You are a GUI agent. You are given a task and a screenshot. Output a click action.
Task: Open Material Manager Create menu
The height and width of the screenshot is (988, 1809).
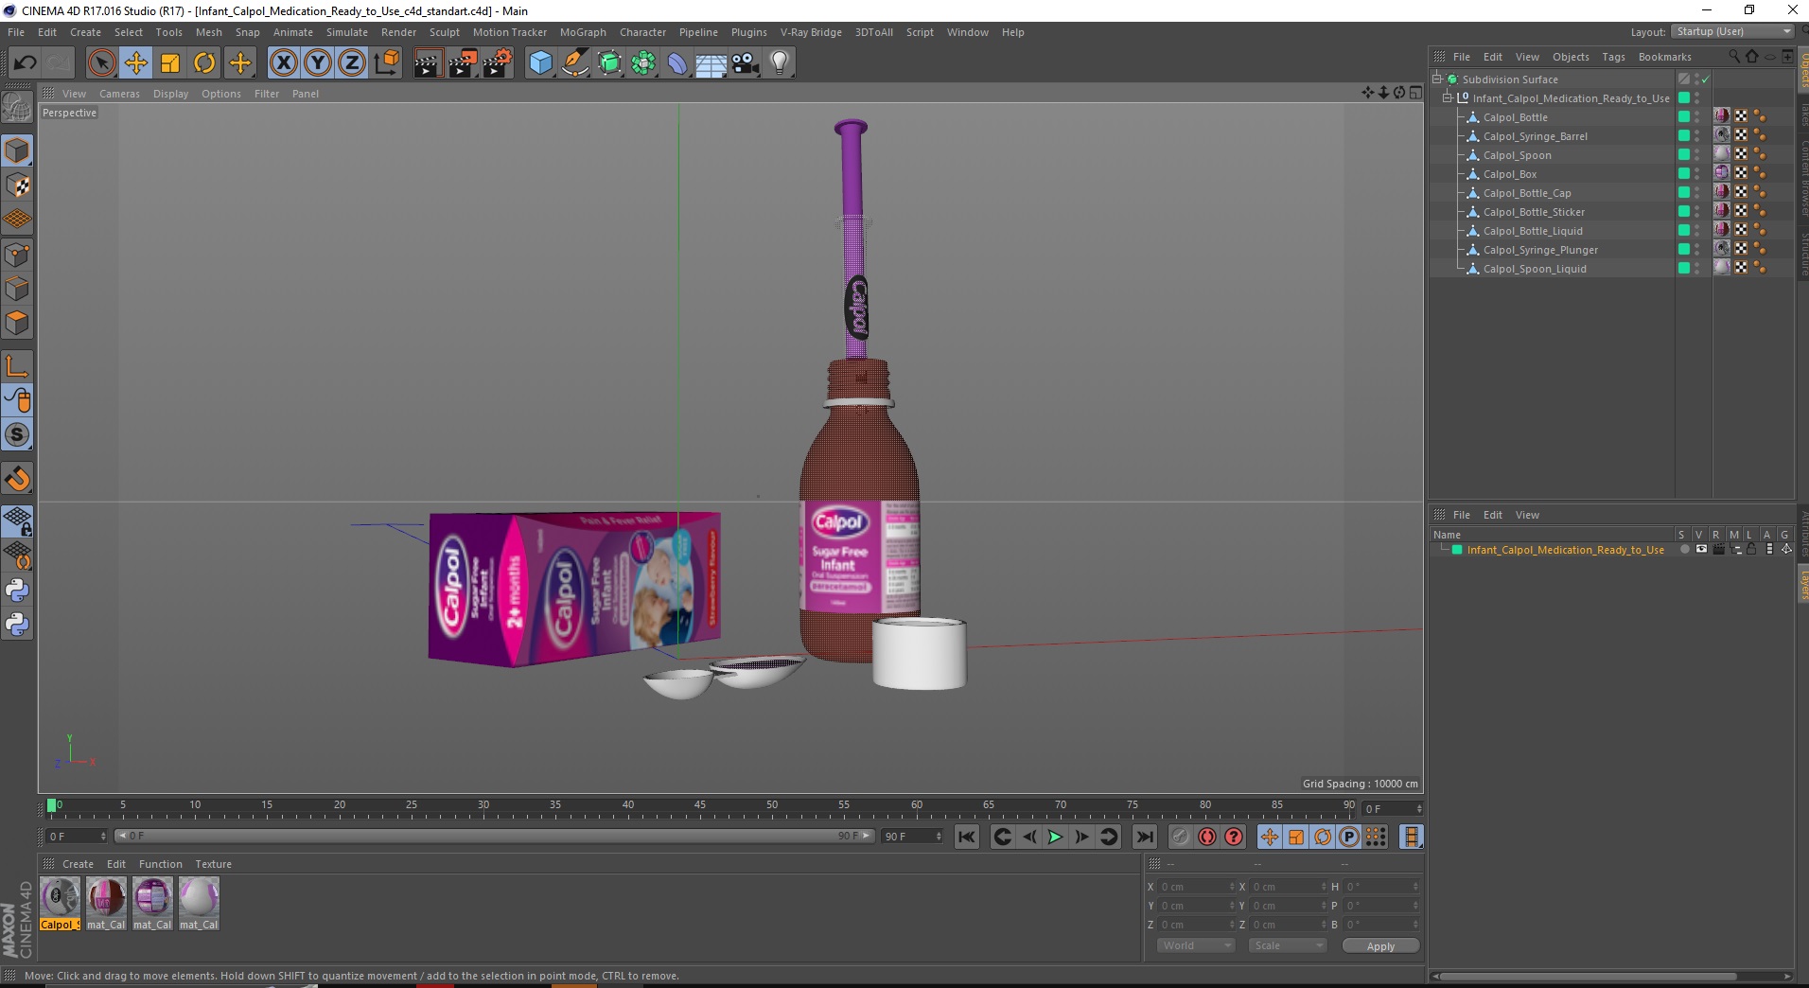pos(78,864)
